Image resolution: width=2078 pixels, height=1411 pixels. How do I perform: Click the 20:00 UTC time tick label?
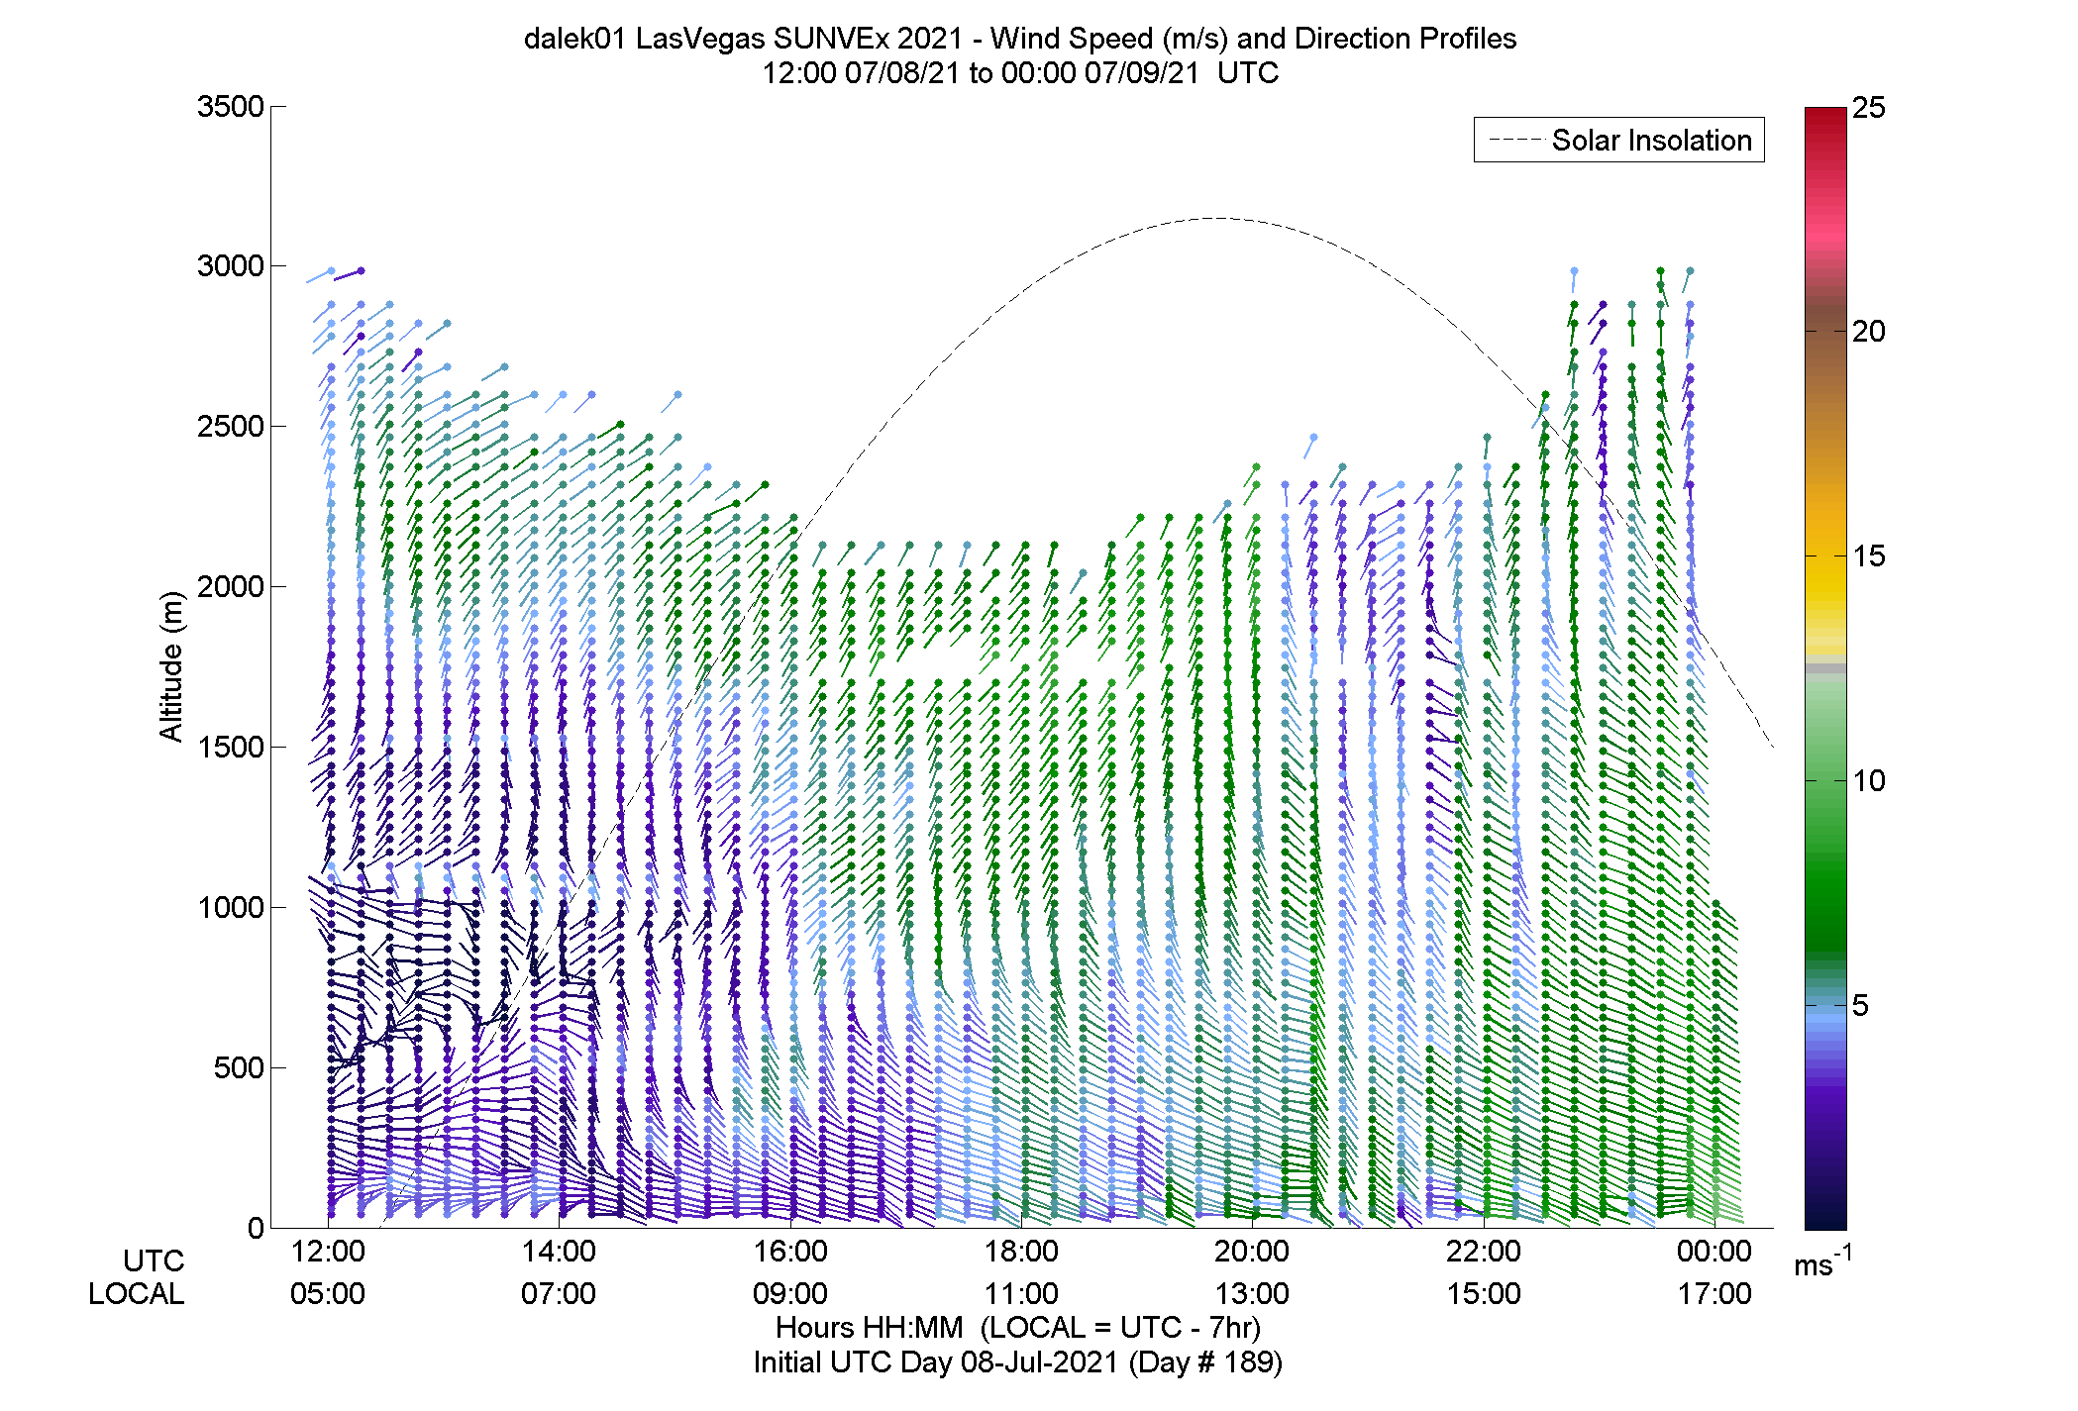click(x=1252, y=1251)
